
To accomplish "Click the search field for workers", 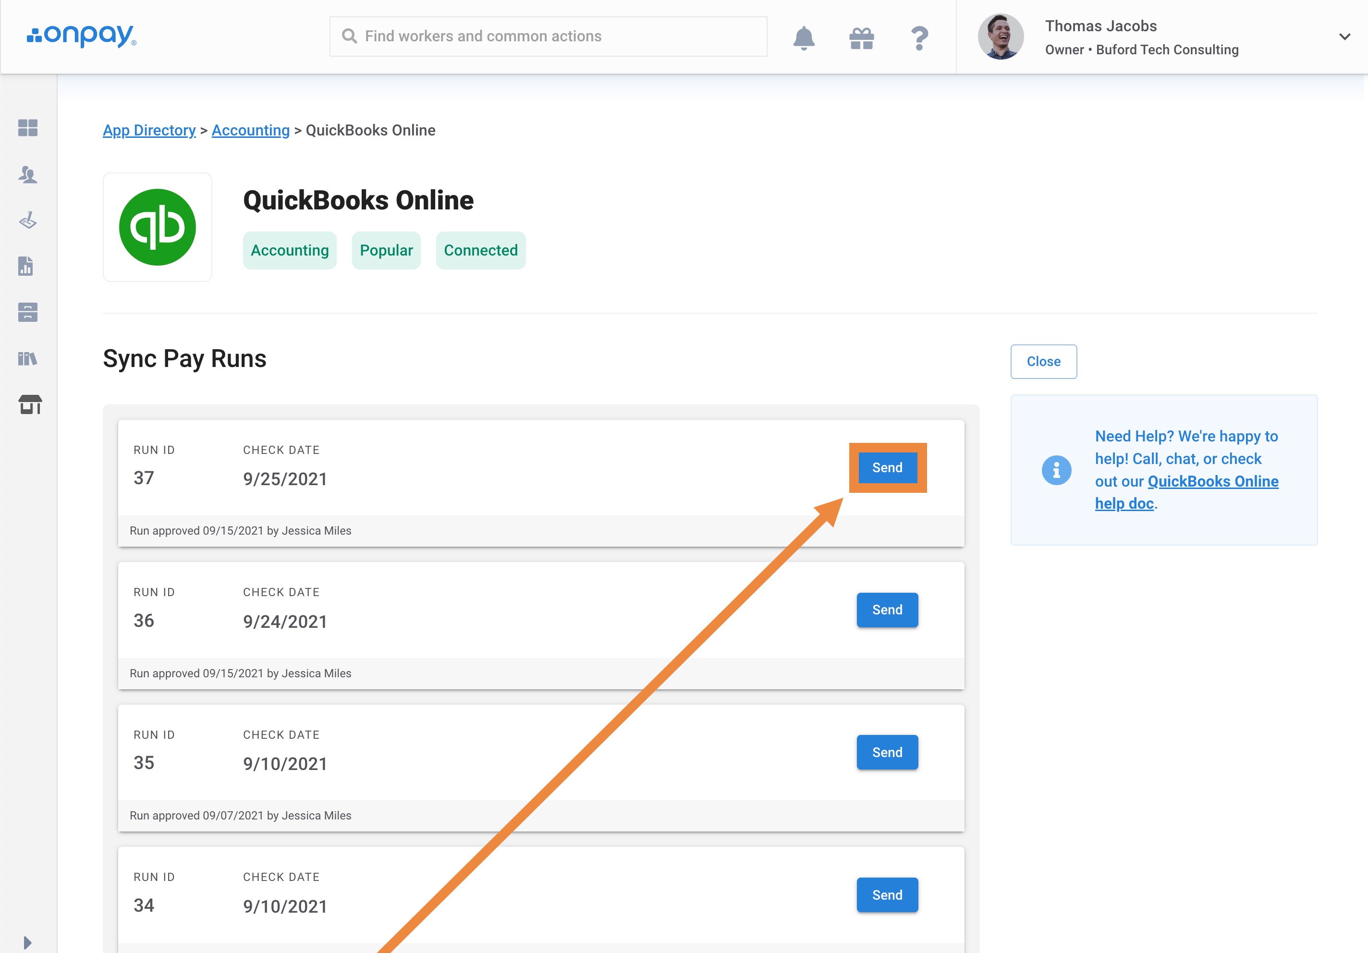I will click(548, 37).
